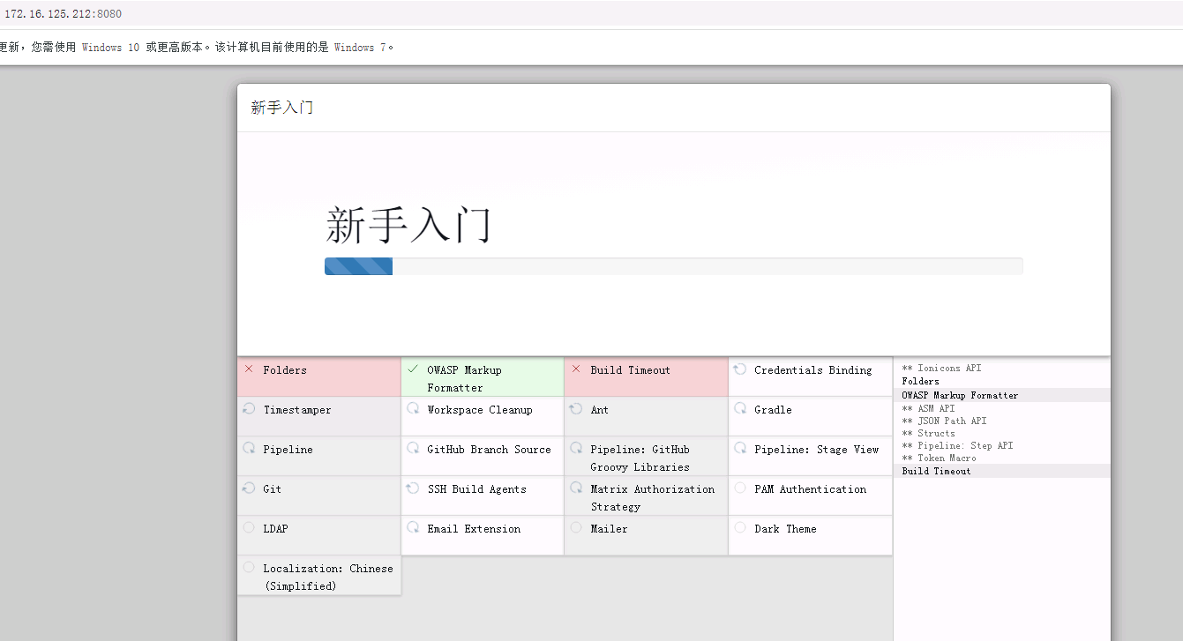Click the spinner icon beside Email Extension

(x=413, y=528)
